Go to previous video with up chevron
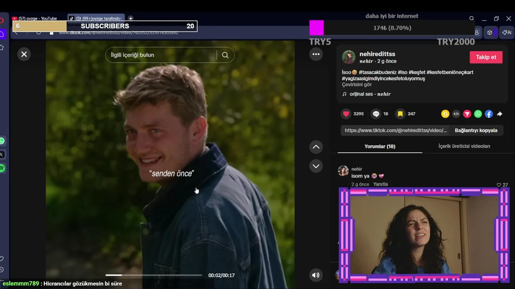 (316, 147)
